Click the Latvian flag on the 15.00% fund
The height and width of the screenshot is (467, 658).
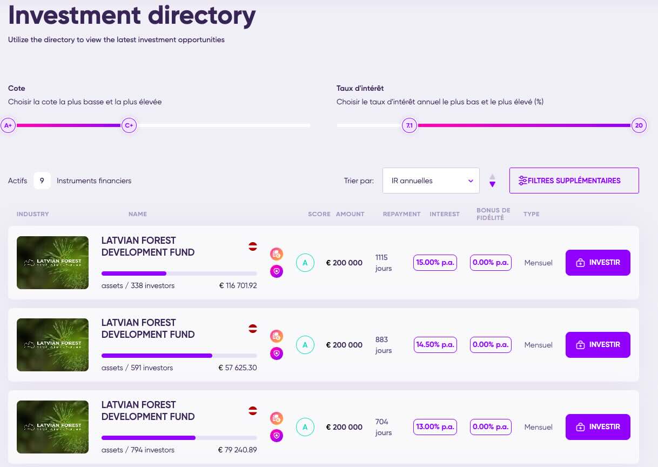(x=252, y=246)
